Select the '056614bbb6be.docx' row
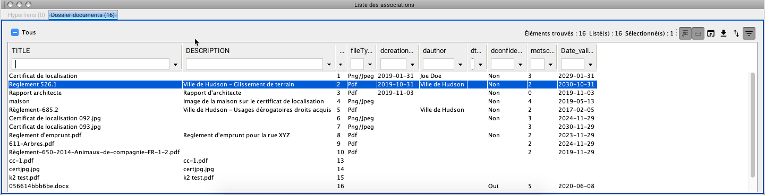The image size is (765, 195). (302, 186)
